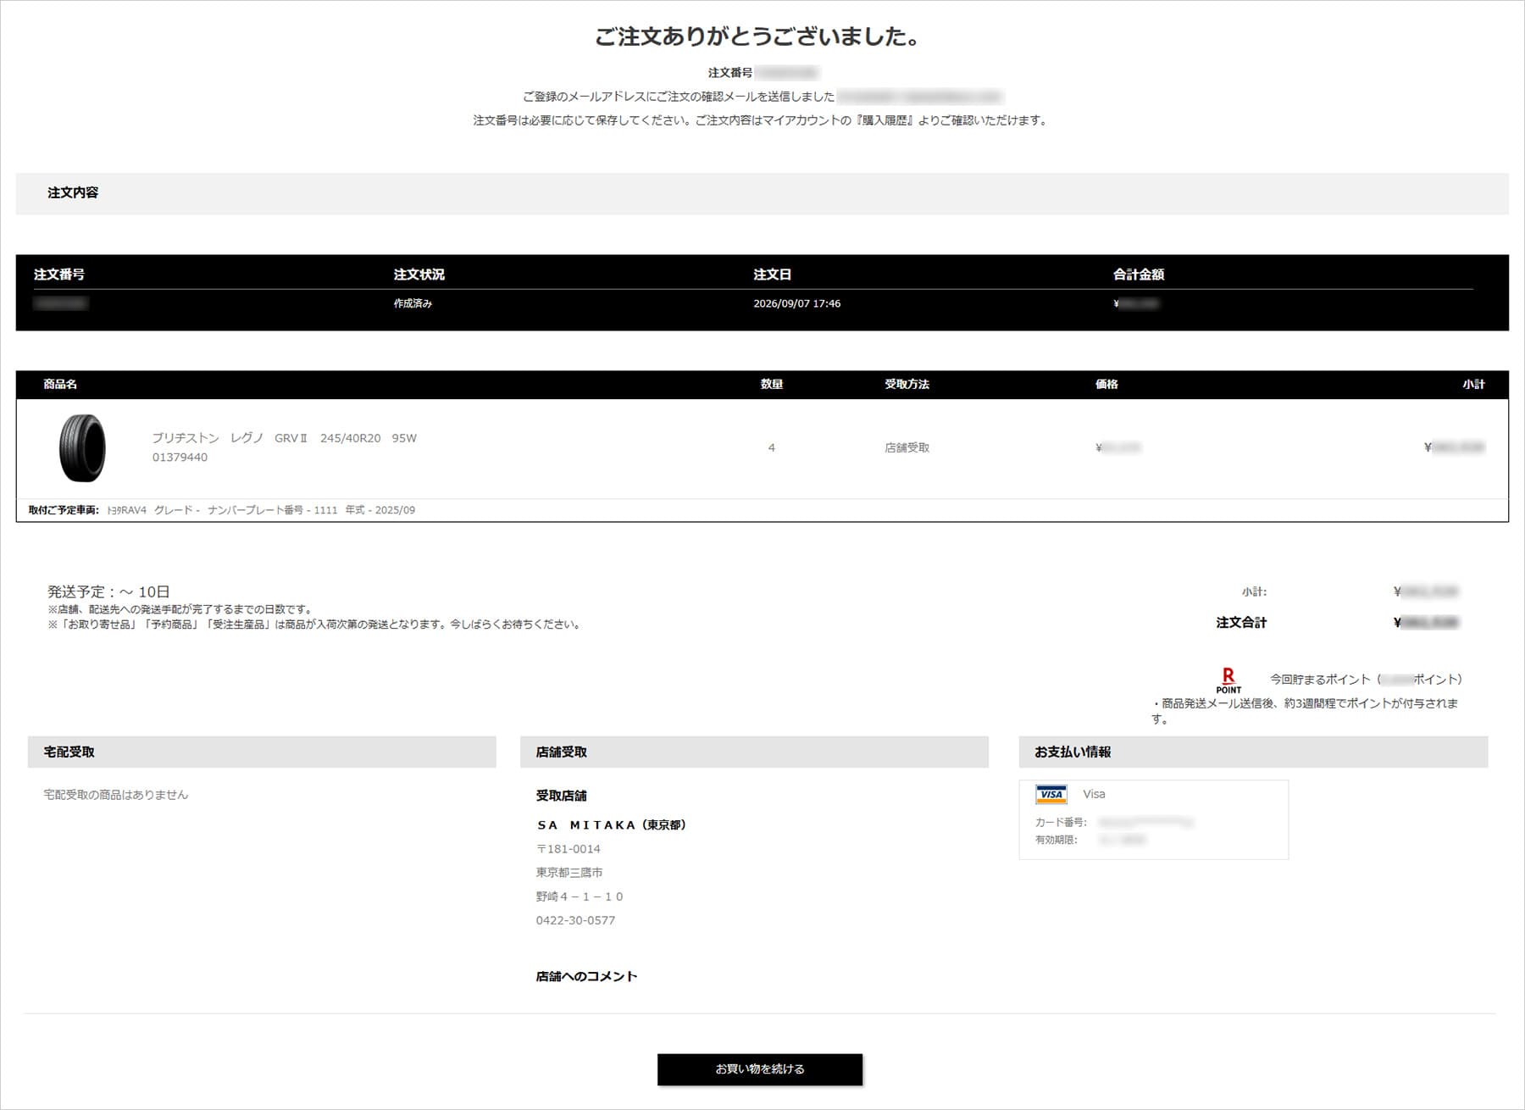Click the store phone number 0422-30-0577

[576, 920]
